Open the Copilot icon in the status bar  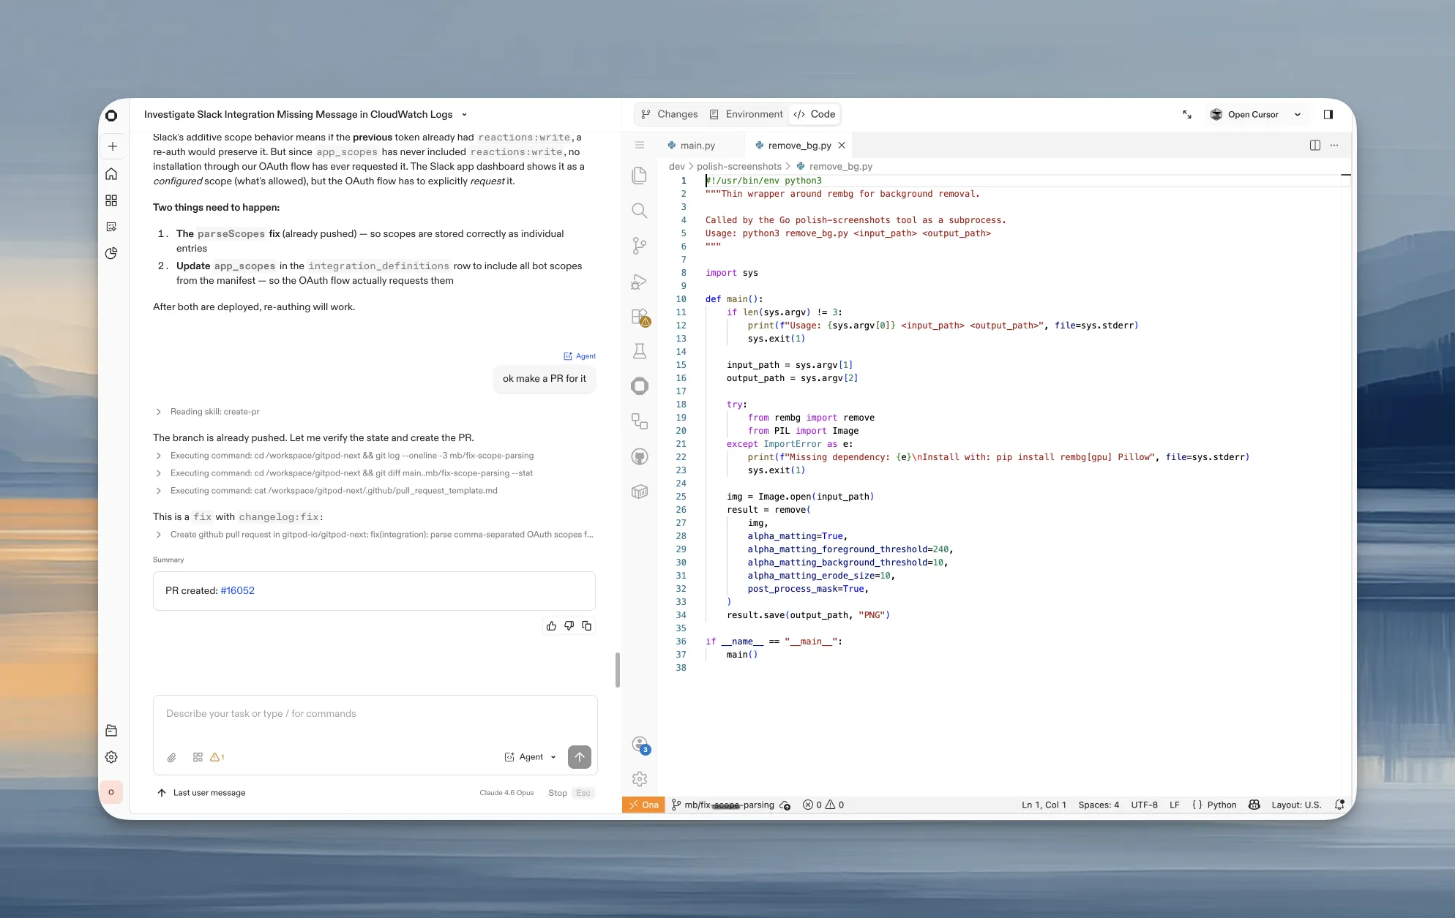tap(1254, 805)
